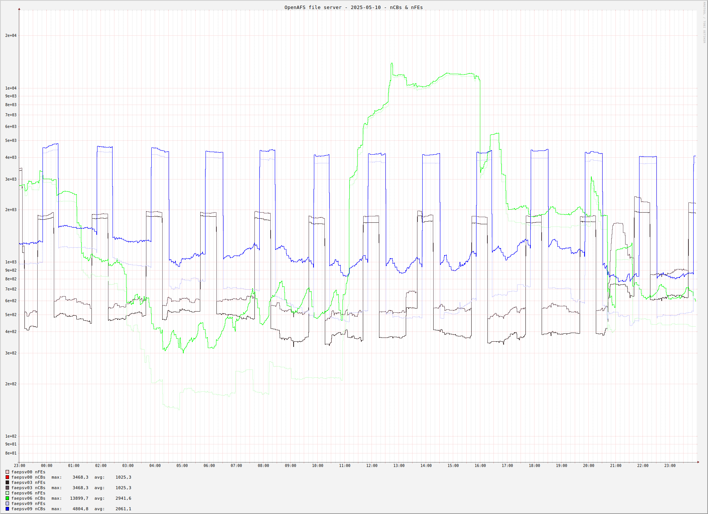The image size is (708, 514).
Task: Click the 10:00 time axis label
Action: [x=318, y=466]
